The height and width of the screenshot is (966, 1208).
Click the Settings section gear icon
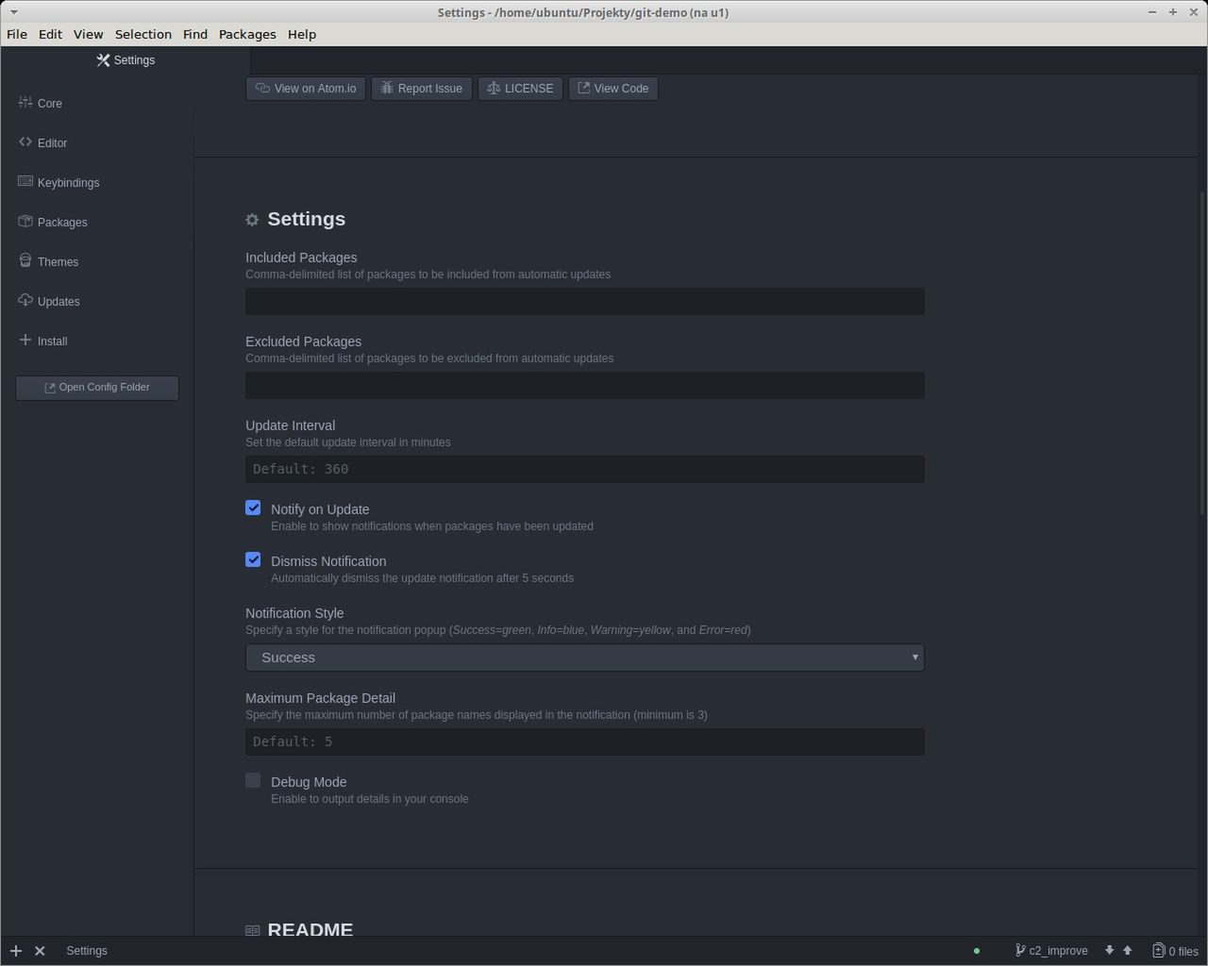tap(252, 220)
